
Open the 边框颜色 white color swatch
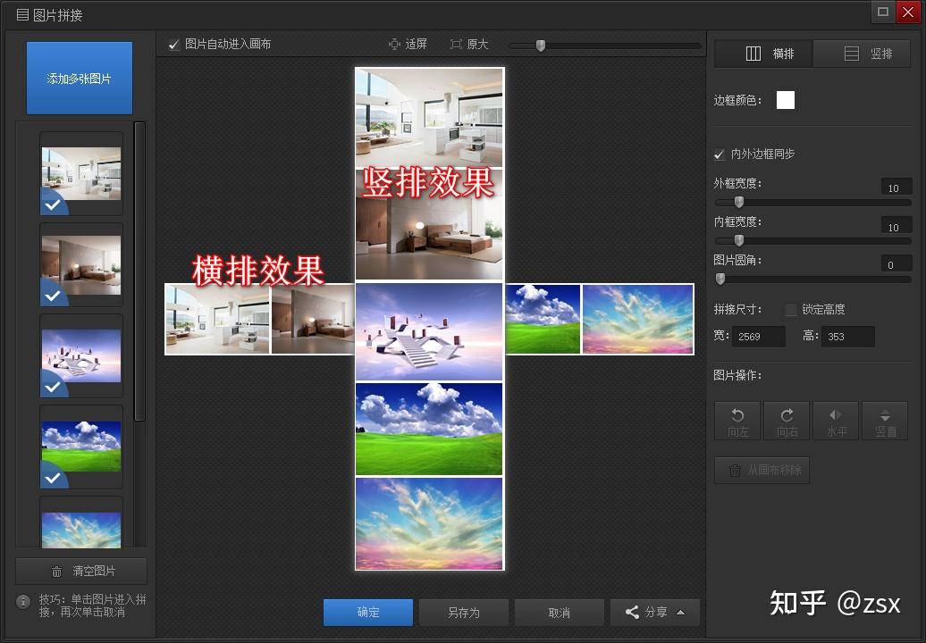786,100
